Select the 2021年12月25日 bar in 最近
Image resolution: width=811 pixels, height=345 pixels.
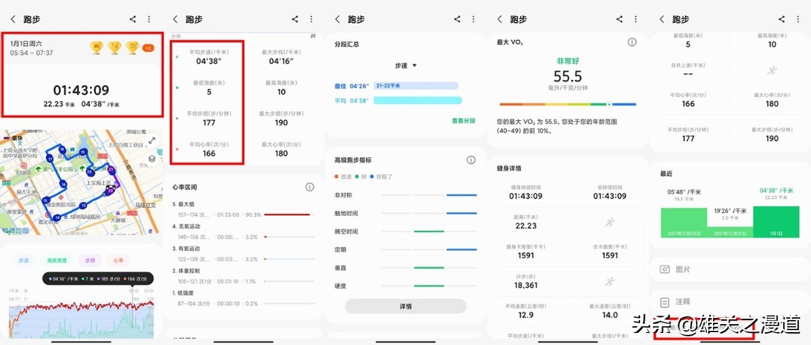[683, 221]
